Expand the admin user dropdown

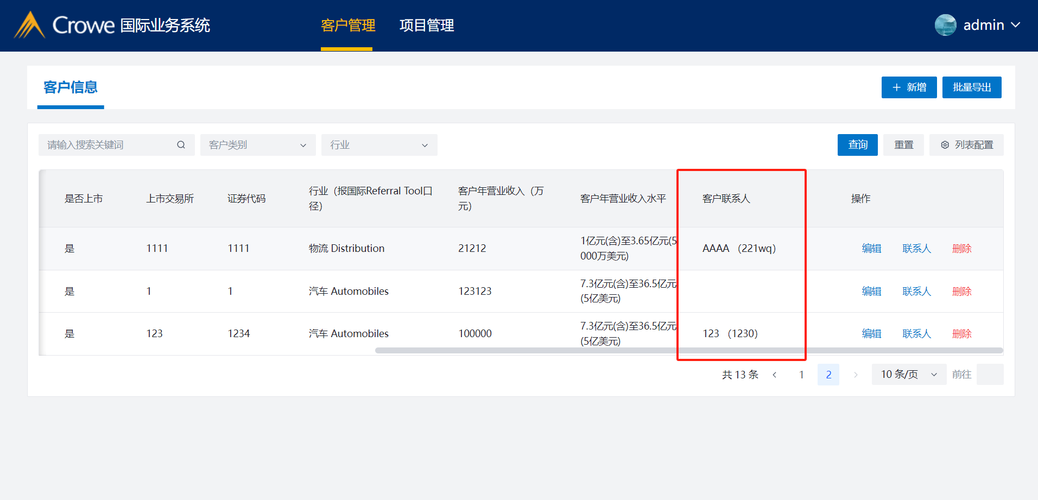click(x=1016, y=25)
